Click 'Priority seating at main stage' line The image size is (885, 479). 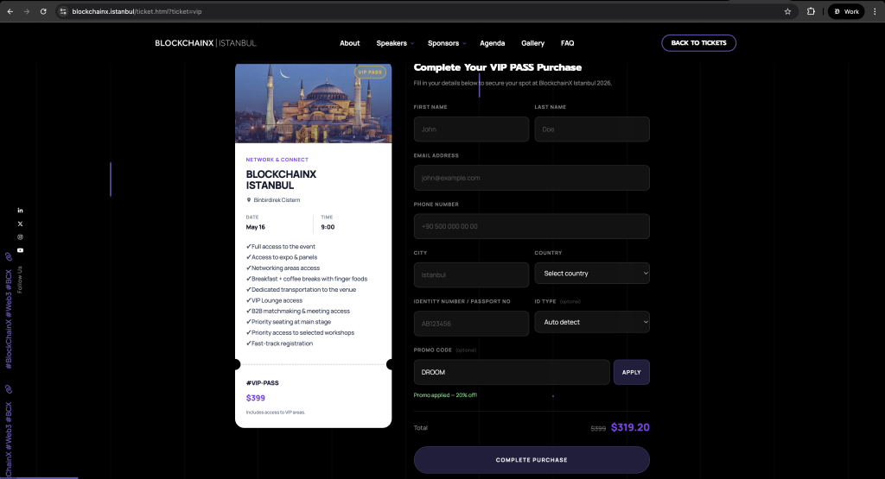click(x=289, y=322)
